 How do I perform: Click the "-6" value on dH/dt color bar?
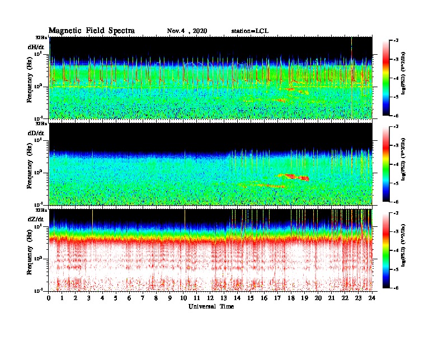coord(396,116)
